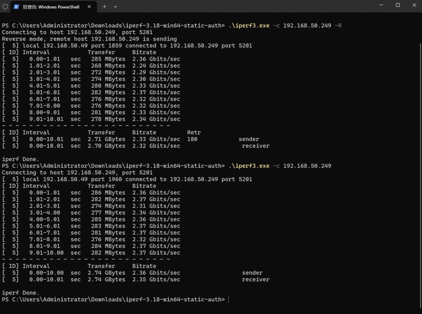The width and height of the screenshot is (422, 314).
Task: Click the cursor on the final prompt line
Action: (x=228, y=300)
